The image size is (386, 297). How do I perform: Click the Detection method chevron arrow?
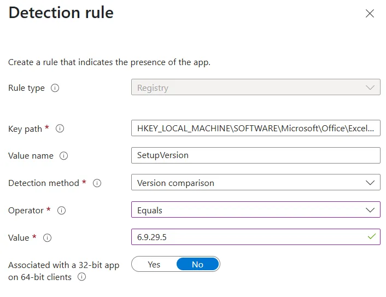pos(370,183)
